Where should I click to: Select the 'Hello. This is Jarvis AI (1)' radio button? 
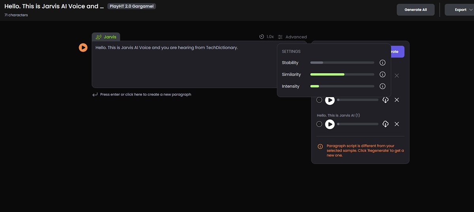(319, 124)
